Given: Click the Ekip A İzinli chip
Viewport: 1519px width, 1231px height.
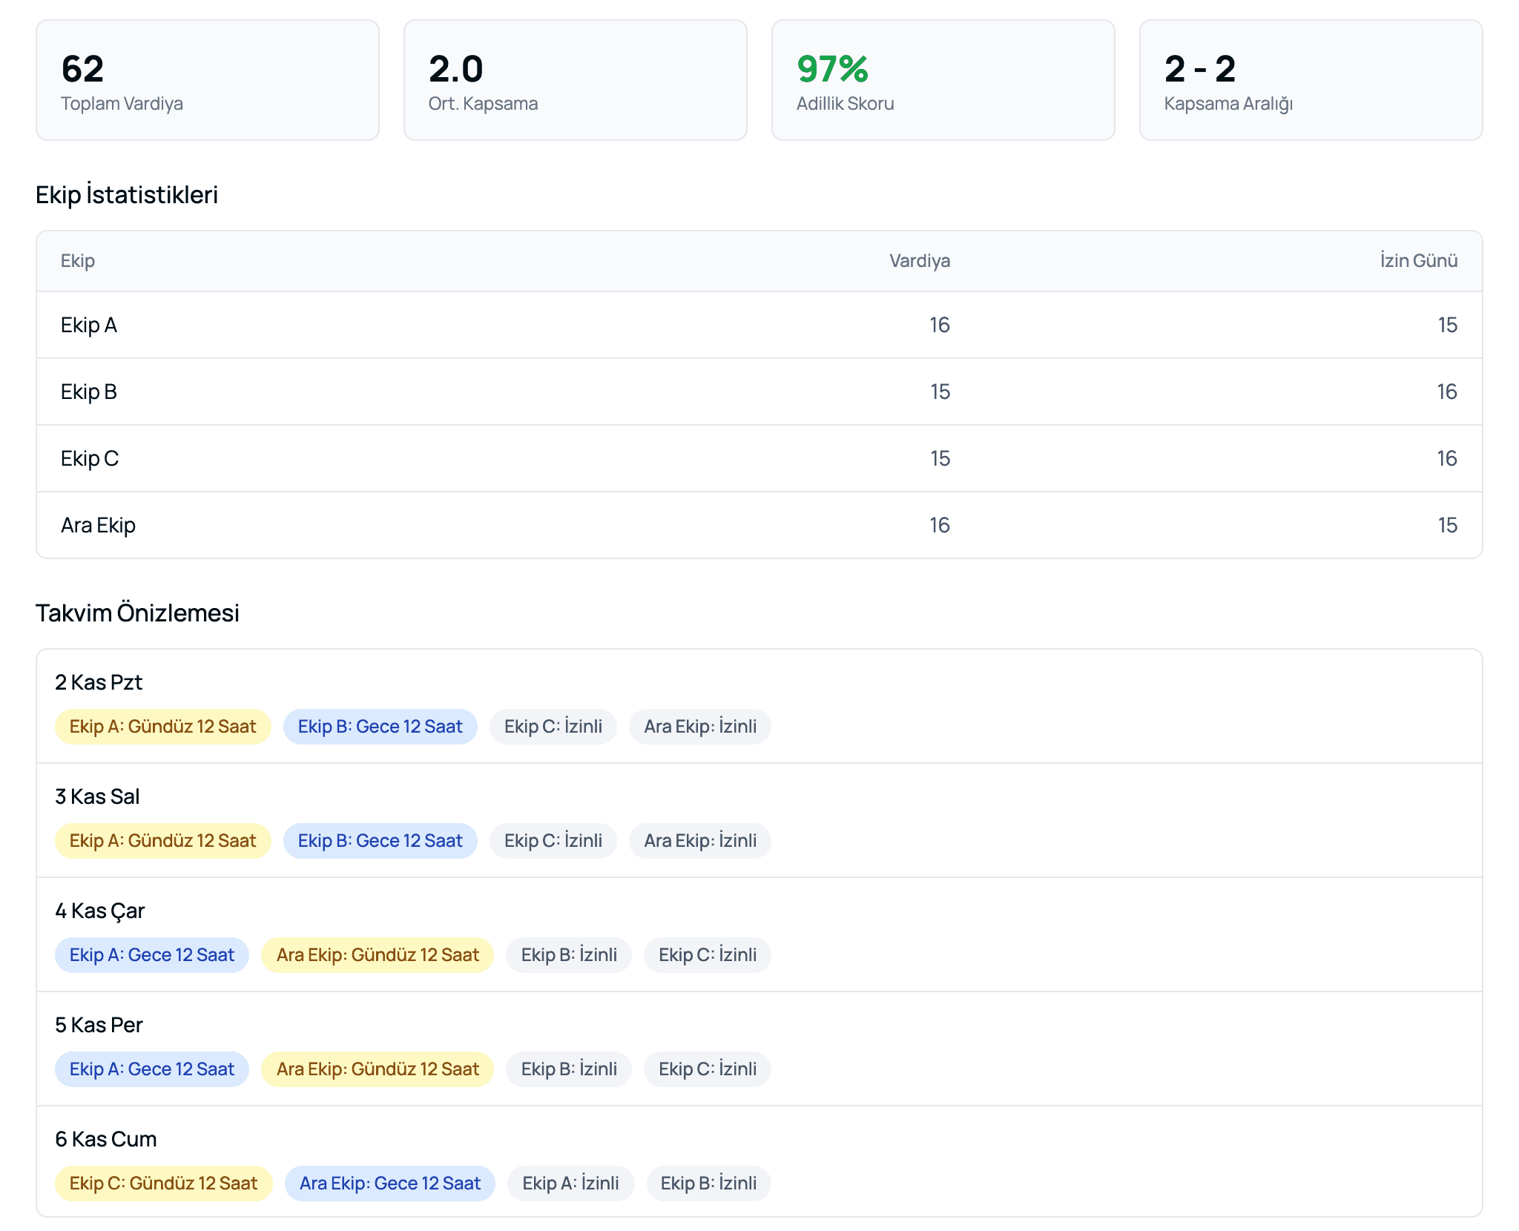Looking at the screenshot, I should tap(571, 1184).
